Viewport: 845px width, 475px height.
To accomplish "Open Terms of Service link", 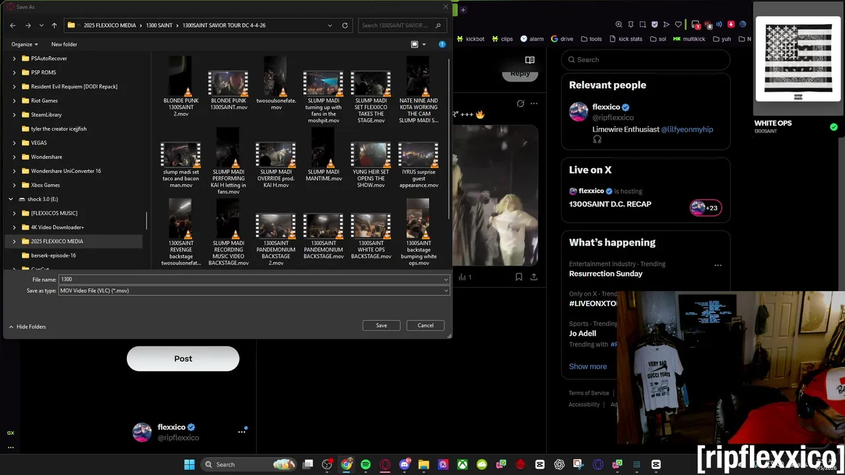I will click(589, 393).
